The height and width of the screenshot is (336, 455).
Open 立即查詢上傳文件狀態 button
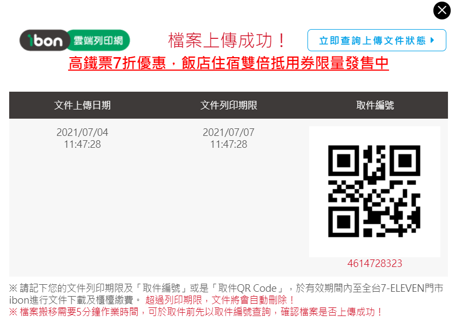coord(377,40)
